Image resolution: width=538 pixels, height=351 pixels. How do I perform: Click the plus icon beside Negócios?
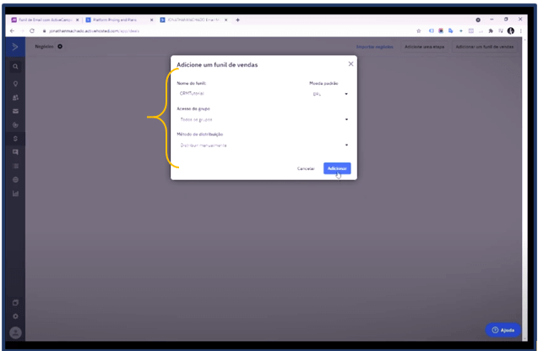(60, 47)
